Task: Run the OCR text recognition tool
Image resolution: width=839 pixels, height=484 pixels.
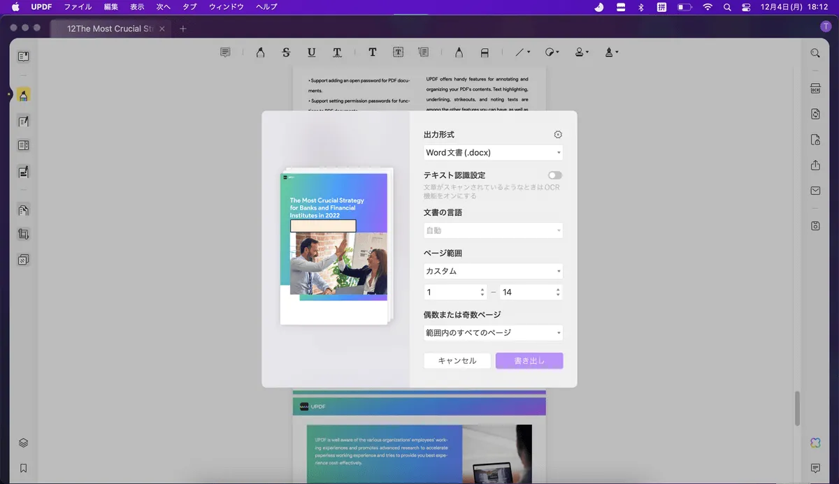Action: coord(815,89)
